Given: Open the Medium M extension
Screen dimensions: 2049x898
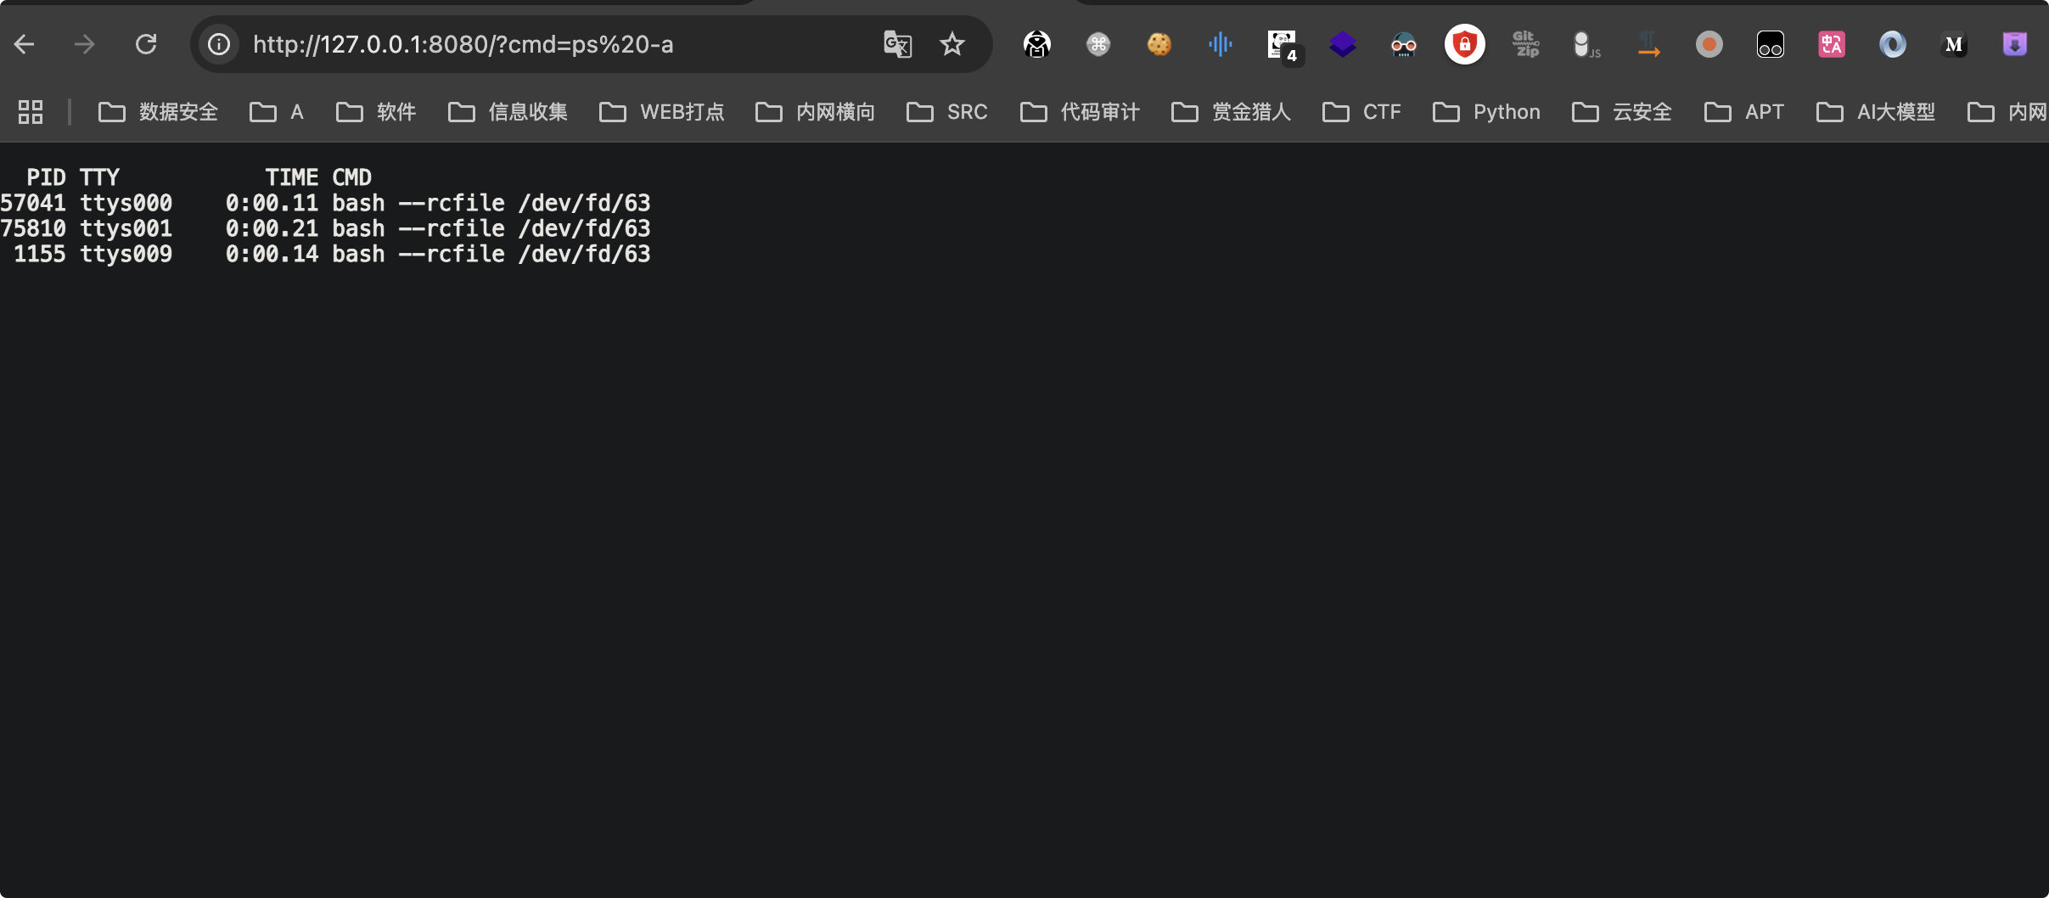Looking at the screenshot, I should point(1954,44).
